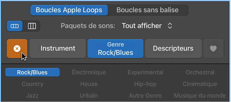Toggle the Hip-hop genre keyword
Screen dimensions: 231x102
pos(145,84)
